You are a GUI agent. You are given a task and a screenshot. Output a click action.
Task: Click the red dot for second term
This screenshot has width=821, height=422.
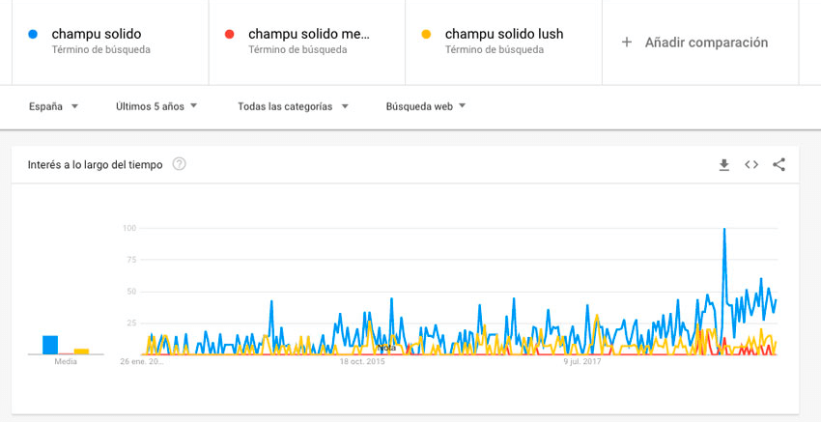tap(229, 35)
